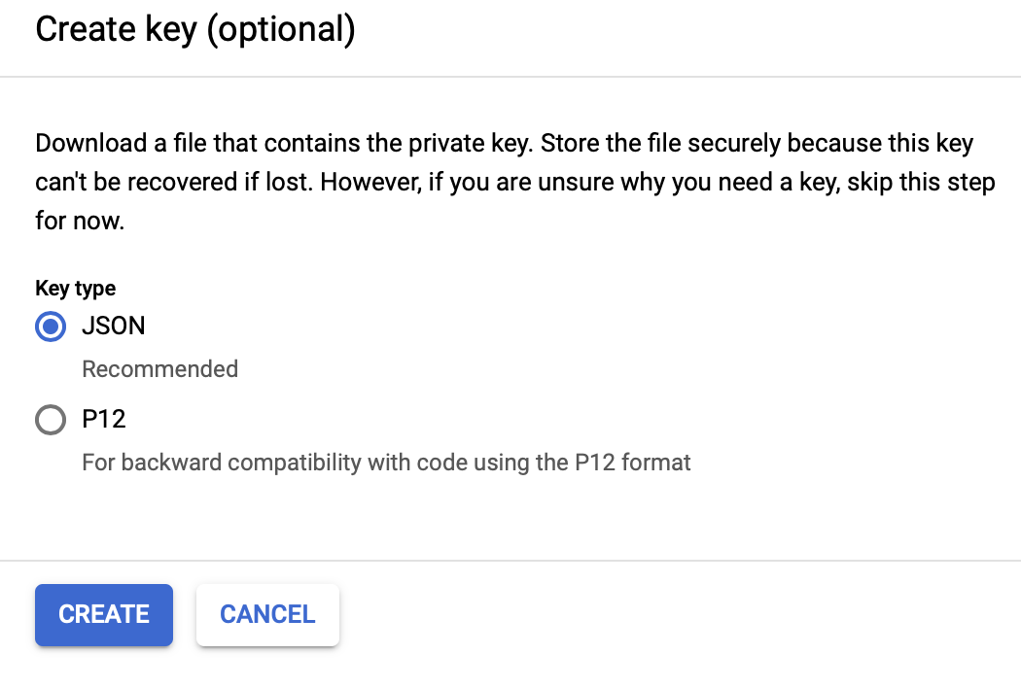Select the JSON key type radio button

51,327
